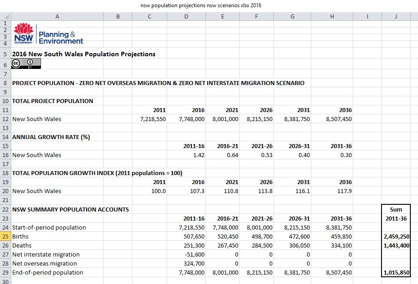Image resolution: width=418 pixels, height=284 pixels.
Task: Click '2016-21' header in row 15
Action: click(227, 146)
